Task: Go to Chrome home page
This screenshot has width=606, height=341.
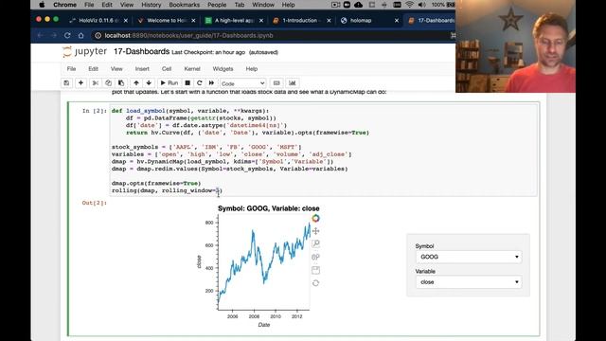Action: click(x=80, y=36)
